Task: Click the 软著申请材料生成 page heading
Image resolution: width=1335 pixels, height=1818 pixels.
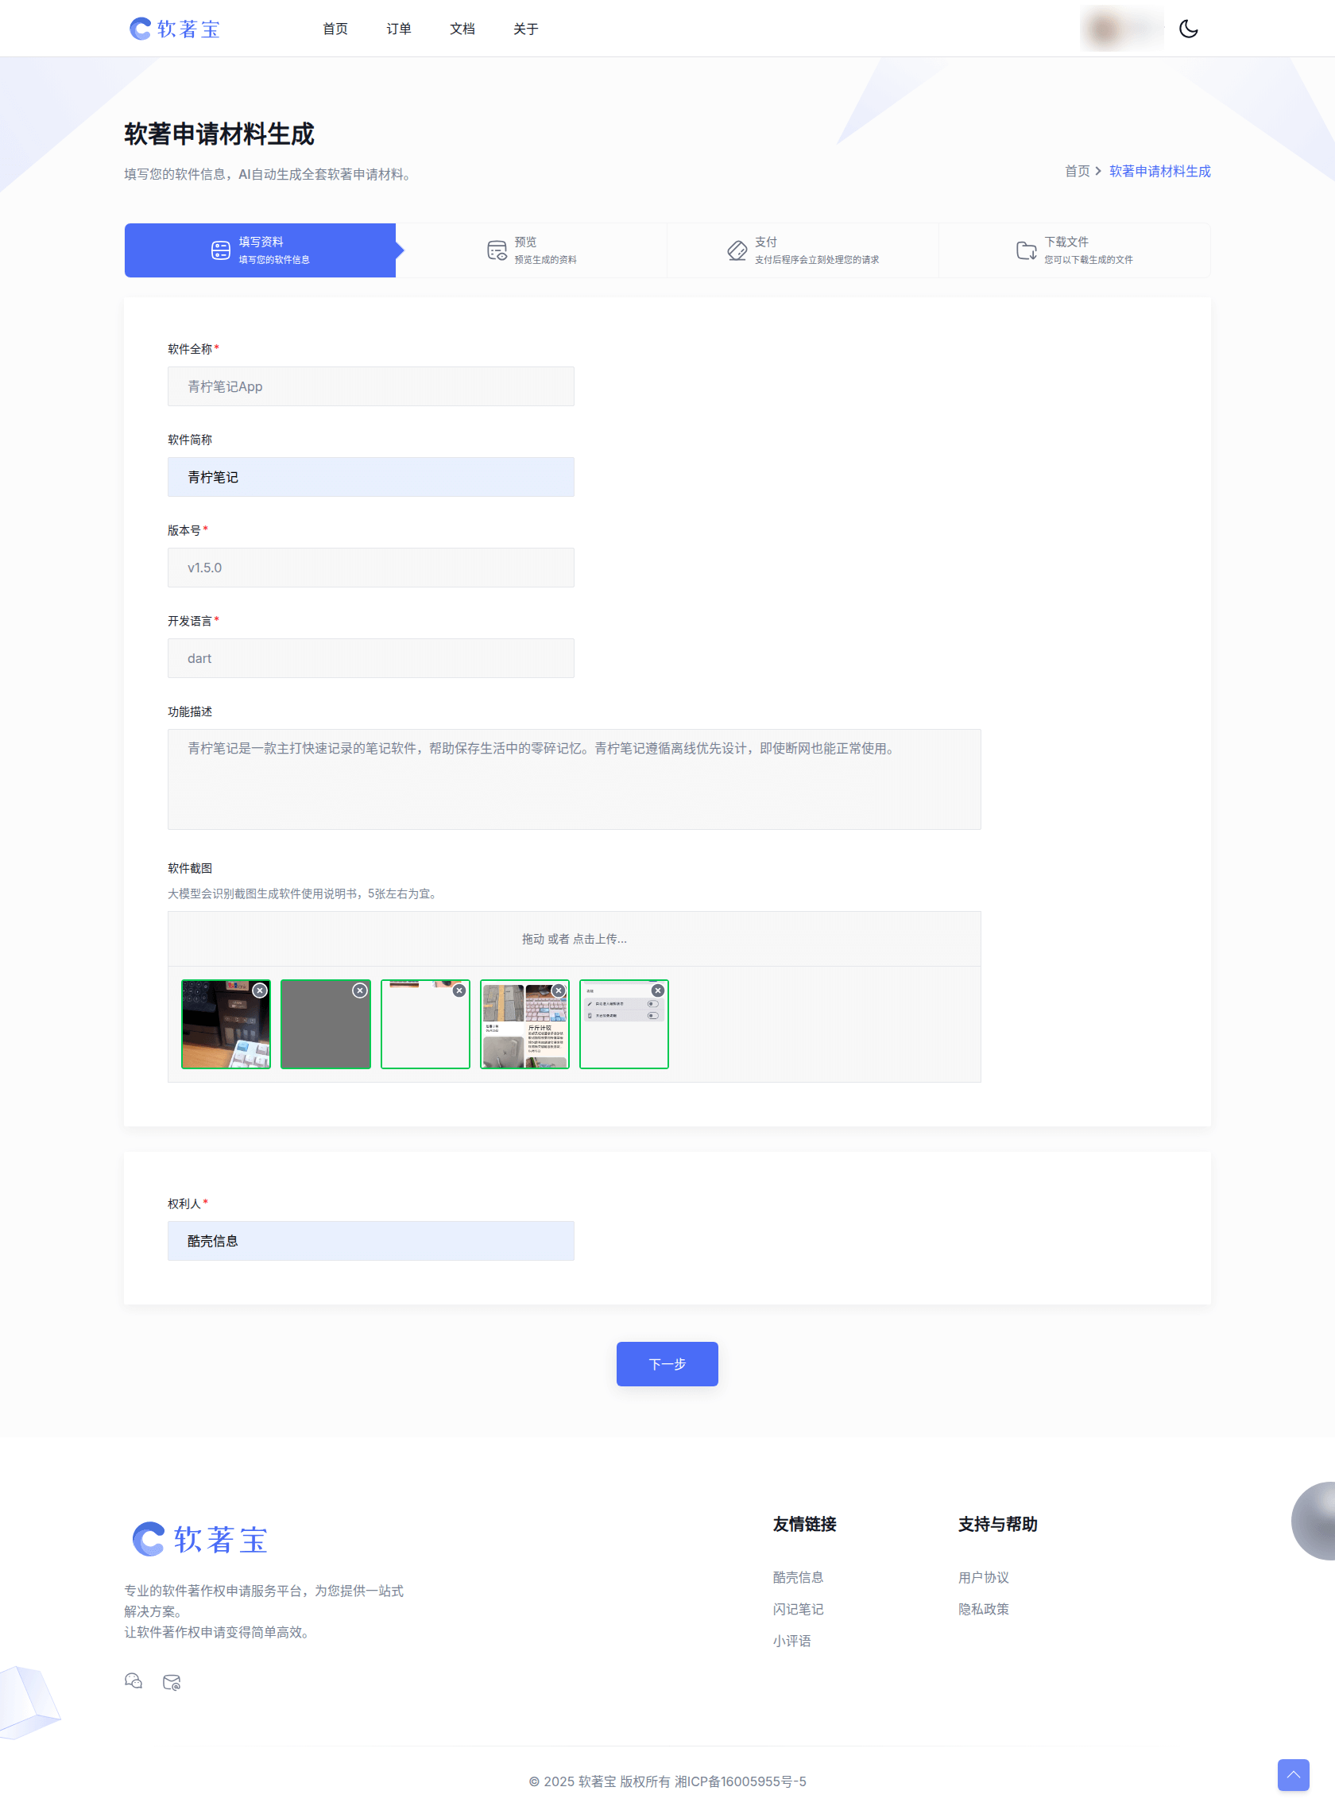Action: pos(219,134)
